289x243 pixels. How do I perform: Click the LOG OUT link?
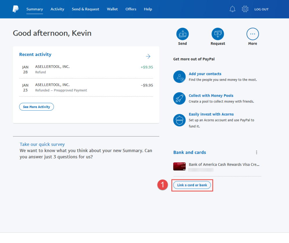(x=261, y=9)
